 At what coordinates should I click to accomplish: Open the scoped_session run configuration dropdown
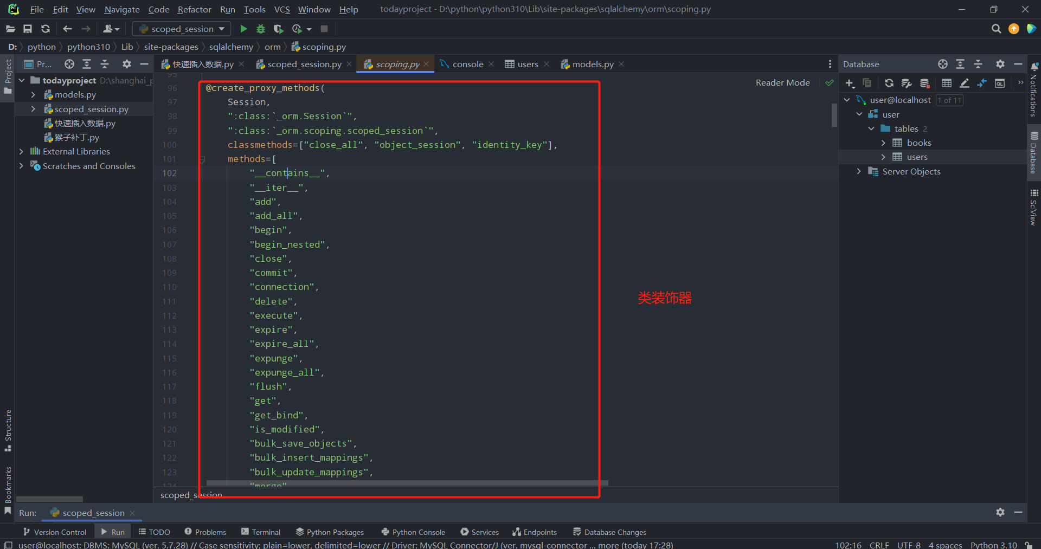[x=182, y=29]
